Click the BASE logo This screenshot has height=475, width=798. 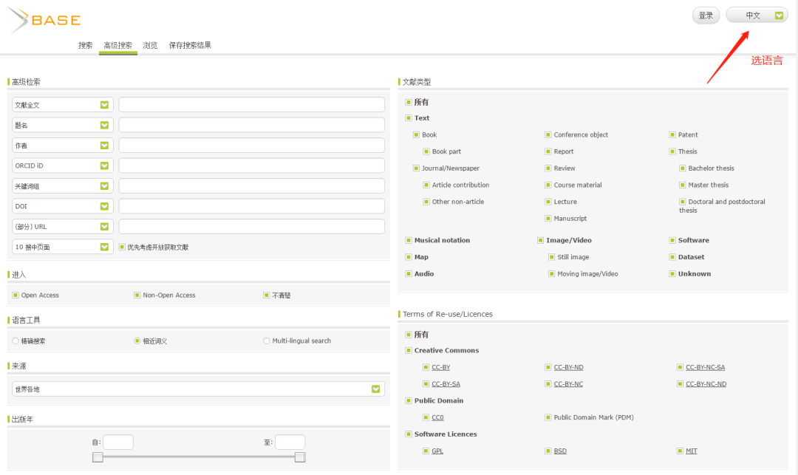pos(44,21)
